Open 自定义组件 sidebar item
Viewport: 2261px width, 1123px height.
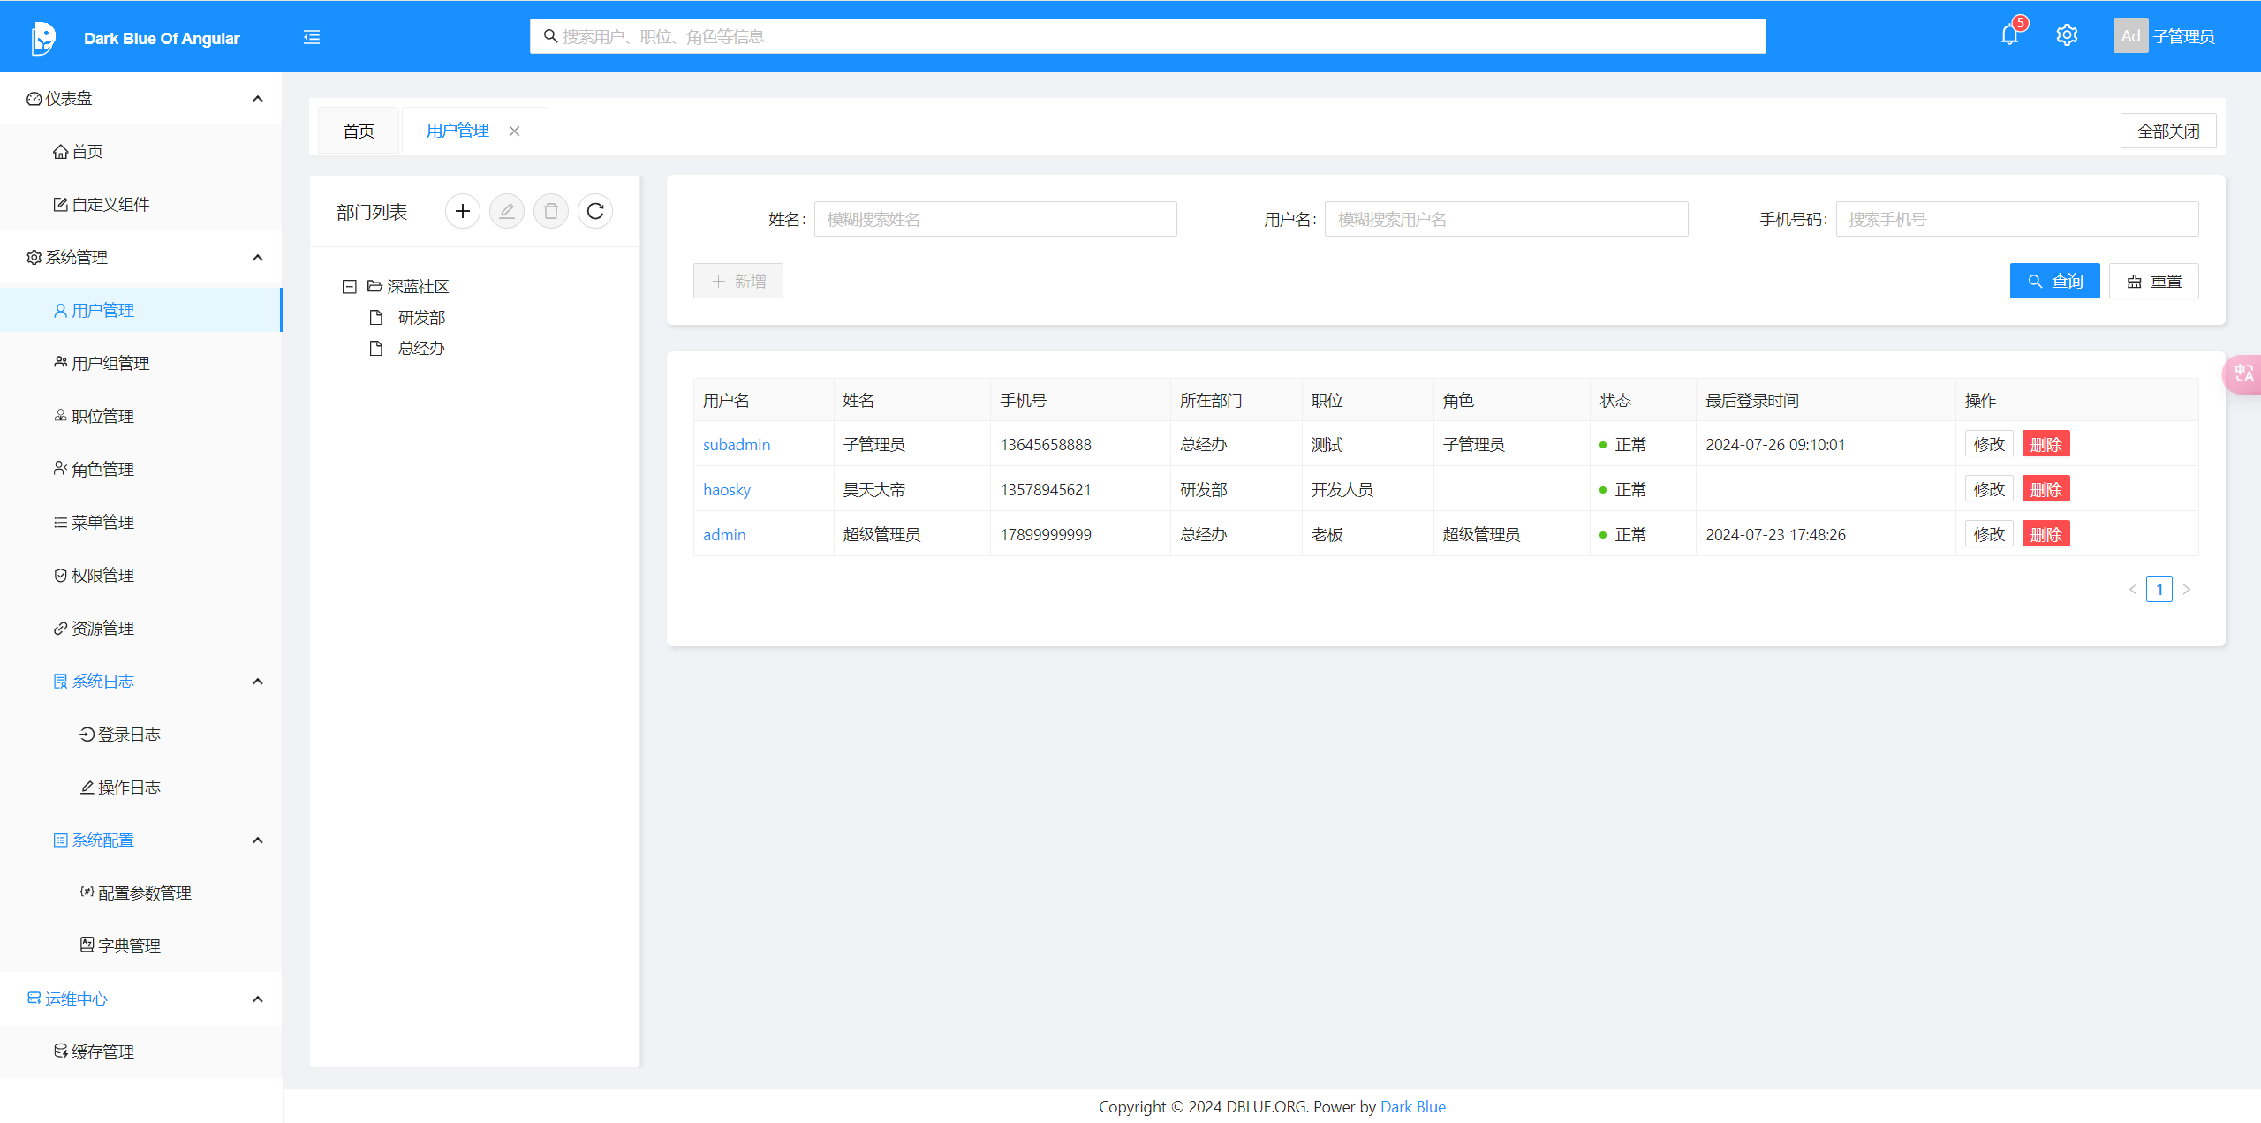point(141,204)
